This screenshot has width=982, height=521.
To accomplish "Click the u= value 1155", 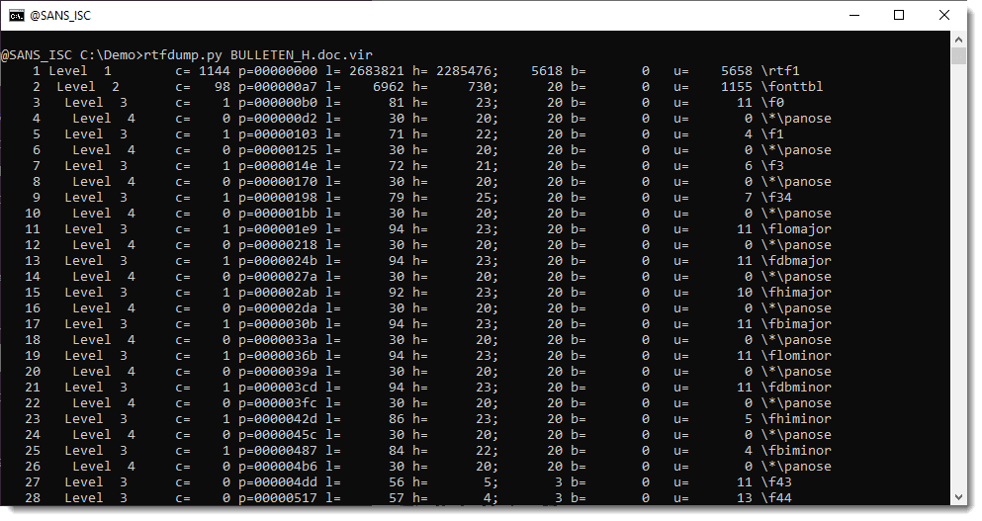I will point(737,86).
